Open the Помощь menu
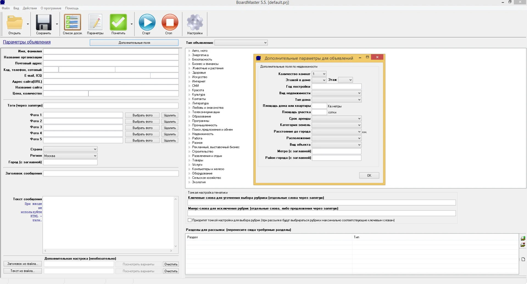This screenshot has height=284, width=527. click(x=72, y=8)
